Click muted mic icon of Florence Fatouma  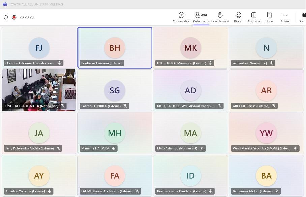pyautogui.click(x=60, y=63)
